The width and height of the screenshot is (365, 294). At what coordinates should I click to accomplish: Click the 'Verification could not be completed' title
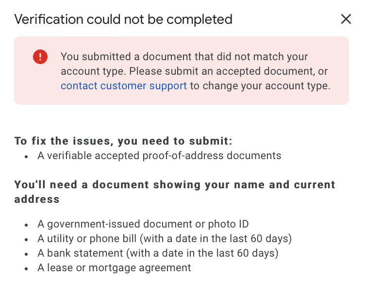[123, 19]
